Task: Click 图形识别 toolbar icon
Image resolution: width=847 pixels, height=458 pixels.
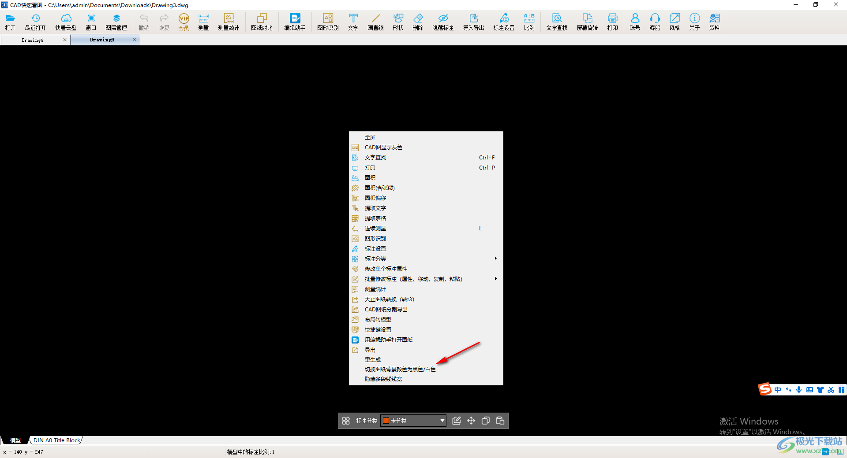Action: 328,22
